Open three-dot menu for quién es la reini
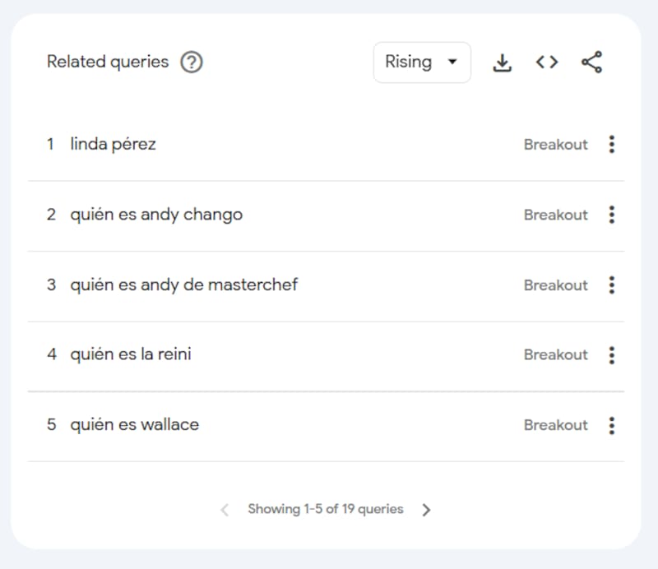The width and height of the screenshot is (658, 569). (611, 355)
